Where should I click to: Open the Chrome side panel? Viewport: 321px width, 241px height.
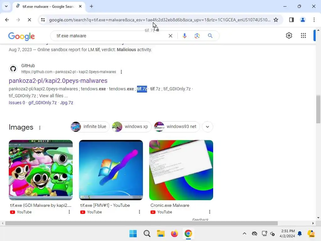coord(292,20)
